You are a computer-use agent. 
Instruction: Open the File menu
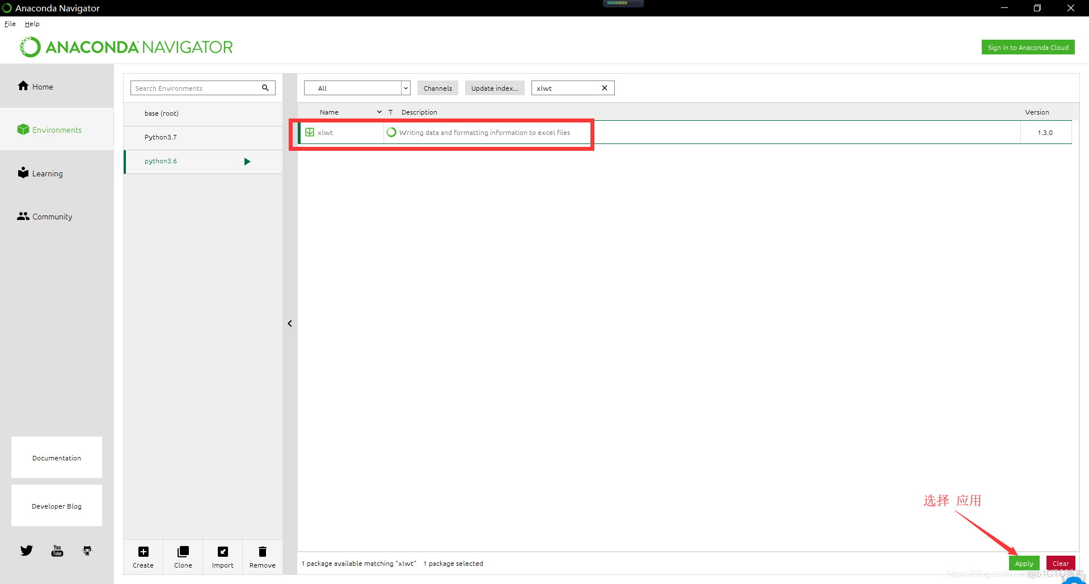coord(10,24)
